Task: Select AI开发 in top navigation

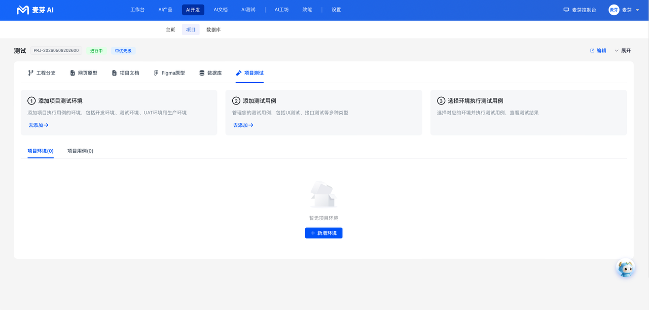Action: click(x=193, y=10)
